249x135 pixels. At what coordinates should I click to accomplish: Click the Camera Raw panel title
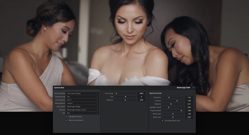coord(59,88)
